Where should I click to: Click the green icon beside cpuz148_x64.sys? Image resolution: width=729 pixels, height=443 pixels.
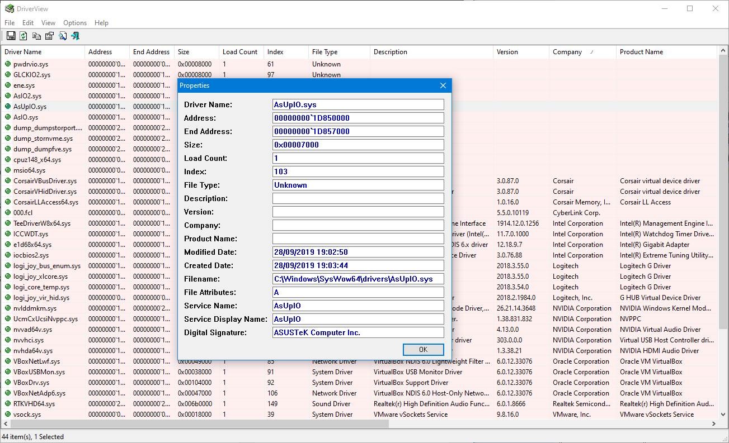[8, 160]
